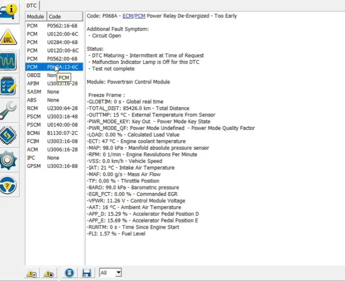
Task: Open the chip module programming icon
Action: click(x=9, y=135)
